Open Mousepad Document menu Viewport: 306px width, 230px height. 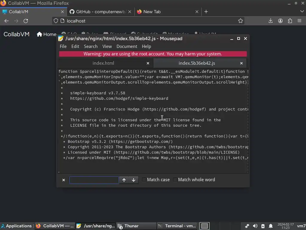[x=127, y=46]
